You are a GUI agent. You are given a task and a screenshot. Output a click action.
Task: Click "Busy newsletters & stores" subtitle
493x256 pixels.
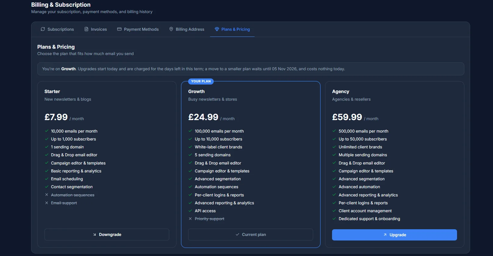click(213, 99)
